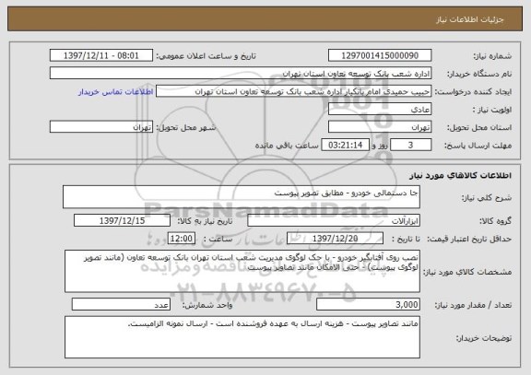Click the نام دستگاه خریدار field
531x375 pixels.
pos(241,74)
